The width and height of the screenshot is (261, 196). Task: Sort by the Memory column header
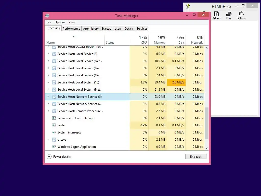[158, 40]
